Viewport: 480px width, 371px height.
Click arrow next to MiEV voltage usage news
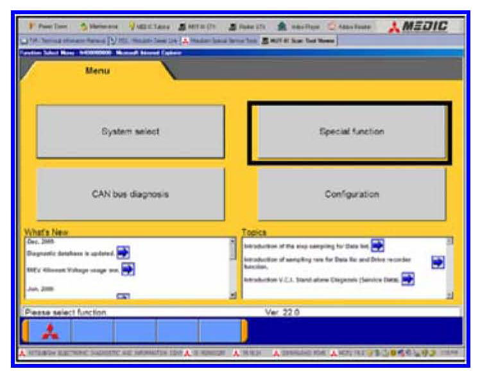point(128,270)
